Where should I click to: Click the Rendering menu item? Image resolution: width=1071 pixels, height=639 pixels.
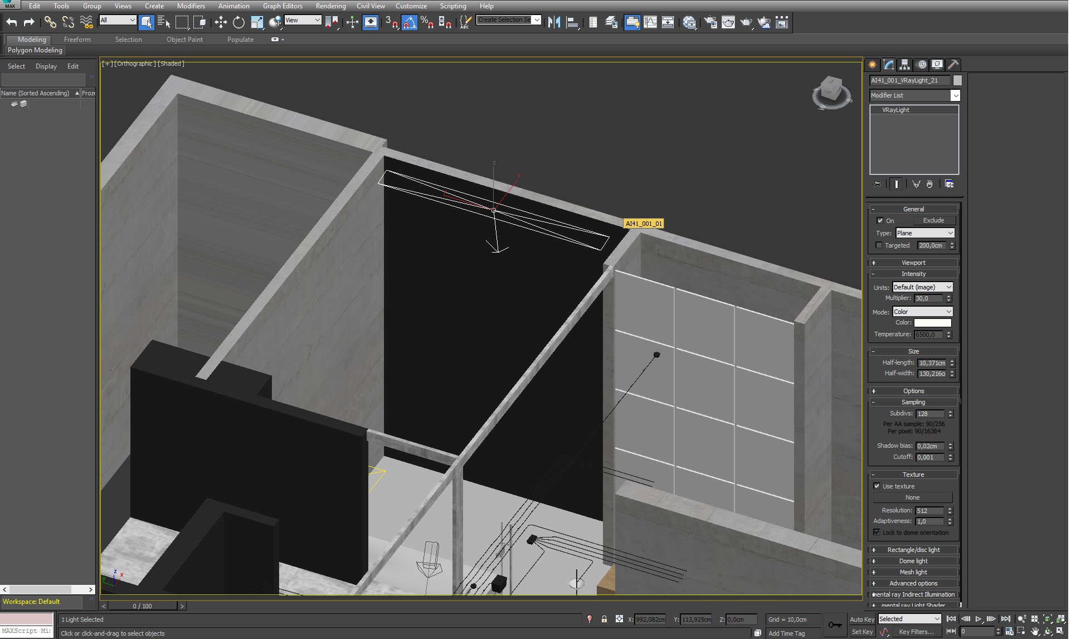pyautogui.click(x=330, y=6)
